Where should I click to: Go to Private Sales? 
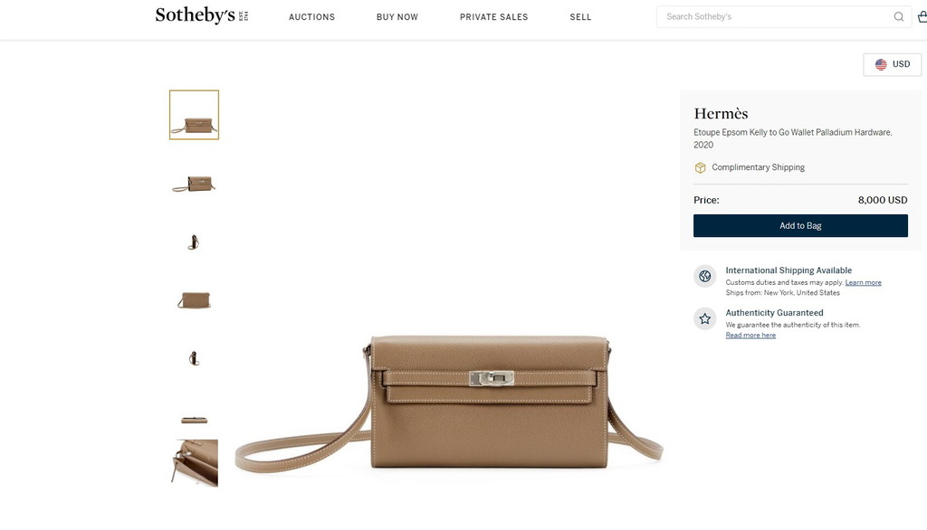[493, 17]
